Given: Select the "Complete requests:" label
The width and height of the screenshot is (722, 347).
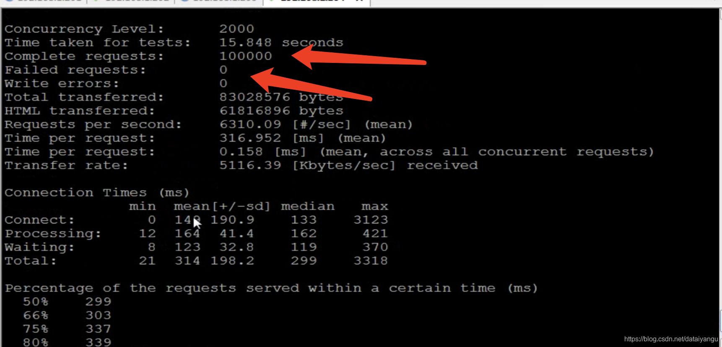Looking at the screenshot, I should click(x=84, y=56).
